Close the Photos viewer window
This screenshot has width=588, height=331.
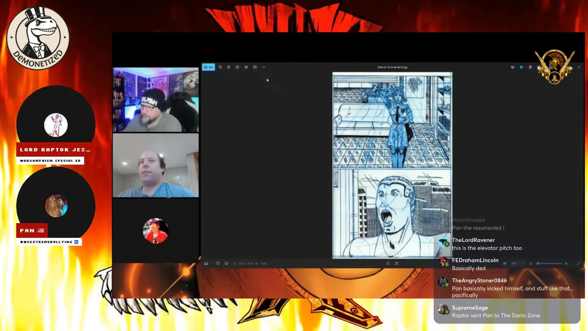pos(579,67)
